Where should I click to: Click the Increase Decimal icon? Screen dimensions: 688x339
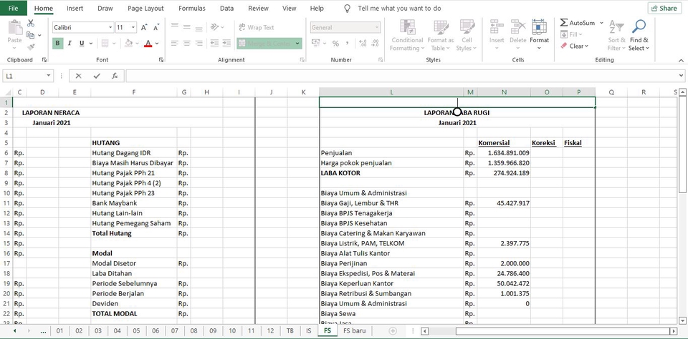point(363,44)
